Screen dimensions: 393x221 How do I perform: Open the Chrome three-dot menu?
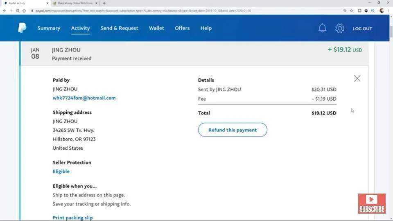(x=388, y=11)
